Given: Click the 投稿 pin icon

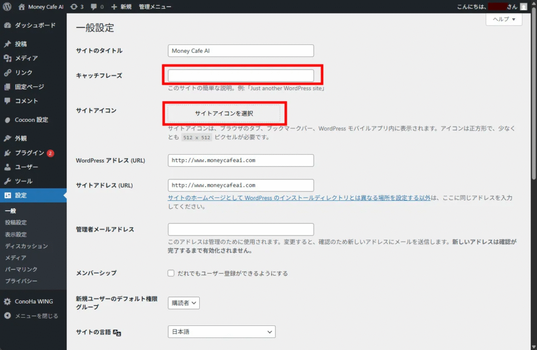Looking at the screenshot, I should tap(7, 44).
